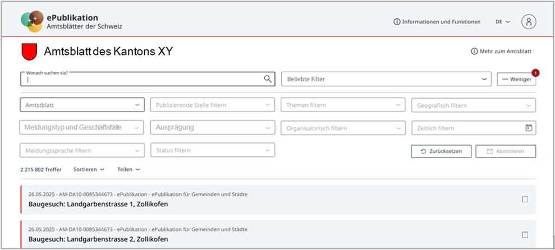
Task: Check the box for Landgarbenstrasse 2 entry
Action: pyautogui.click(x=525, y=234)
